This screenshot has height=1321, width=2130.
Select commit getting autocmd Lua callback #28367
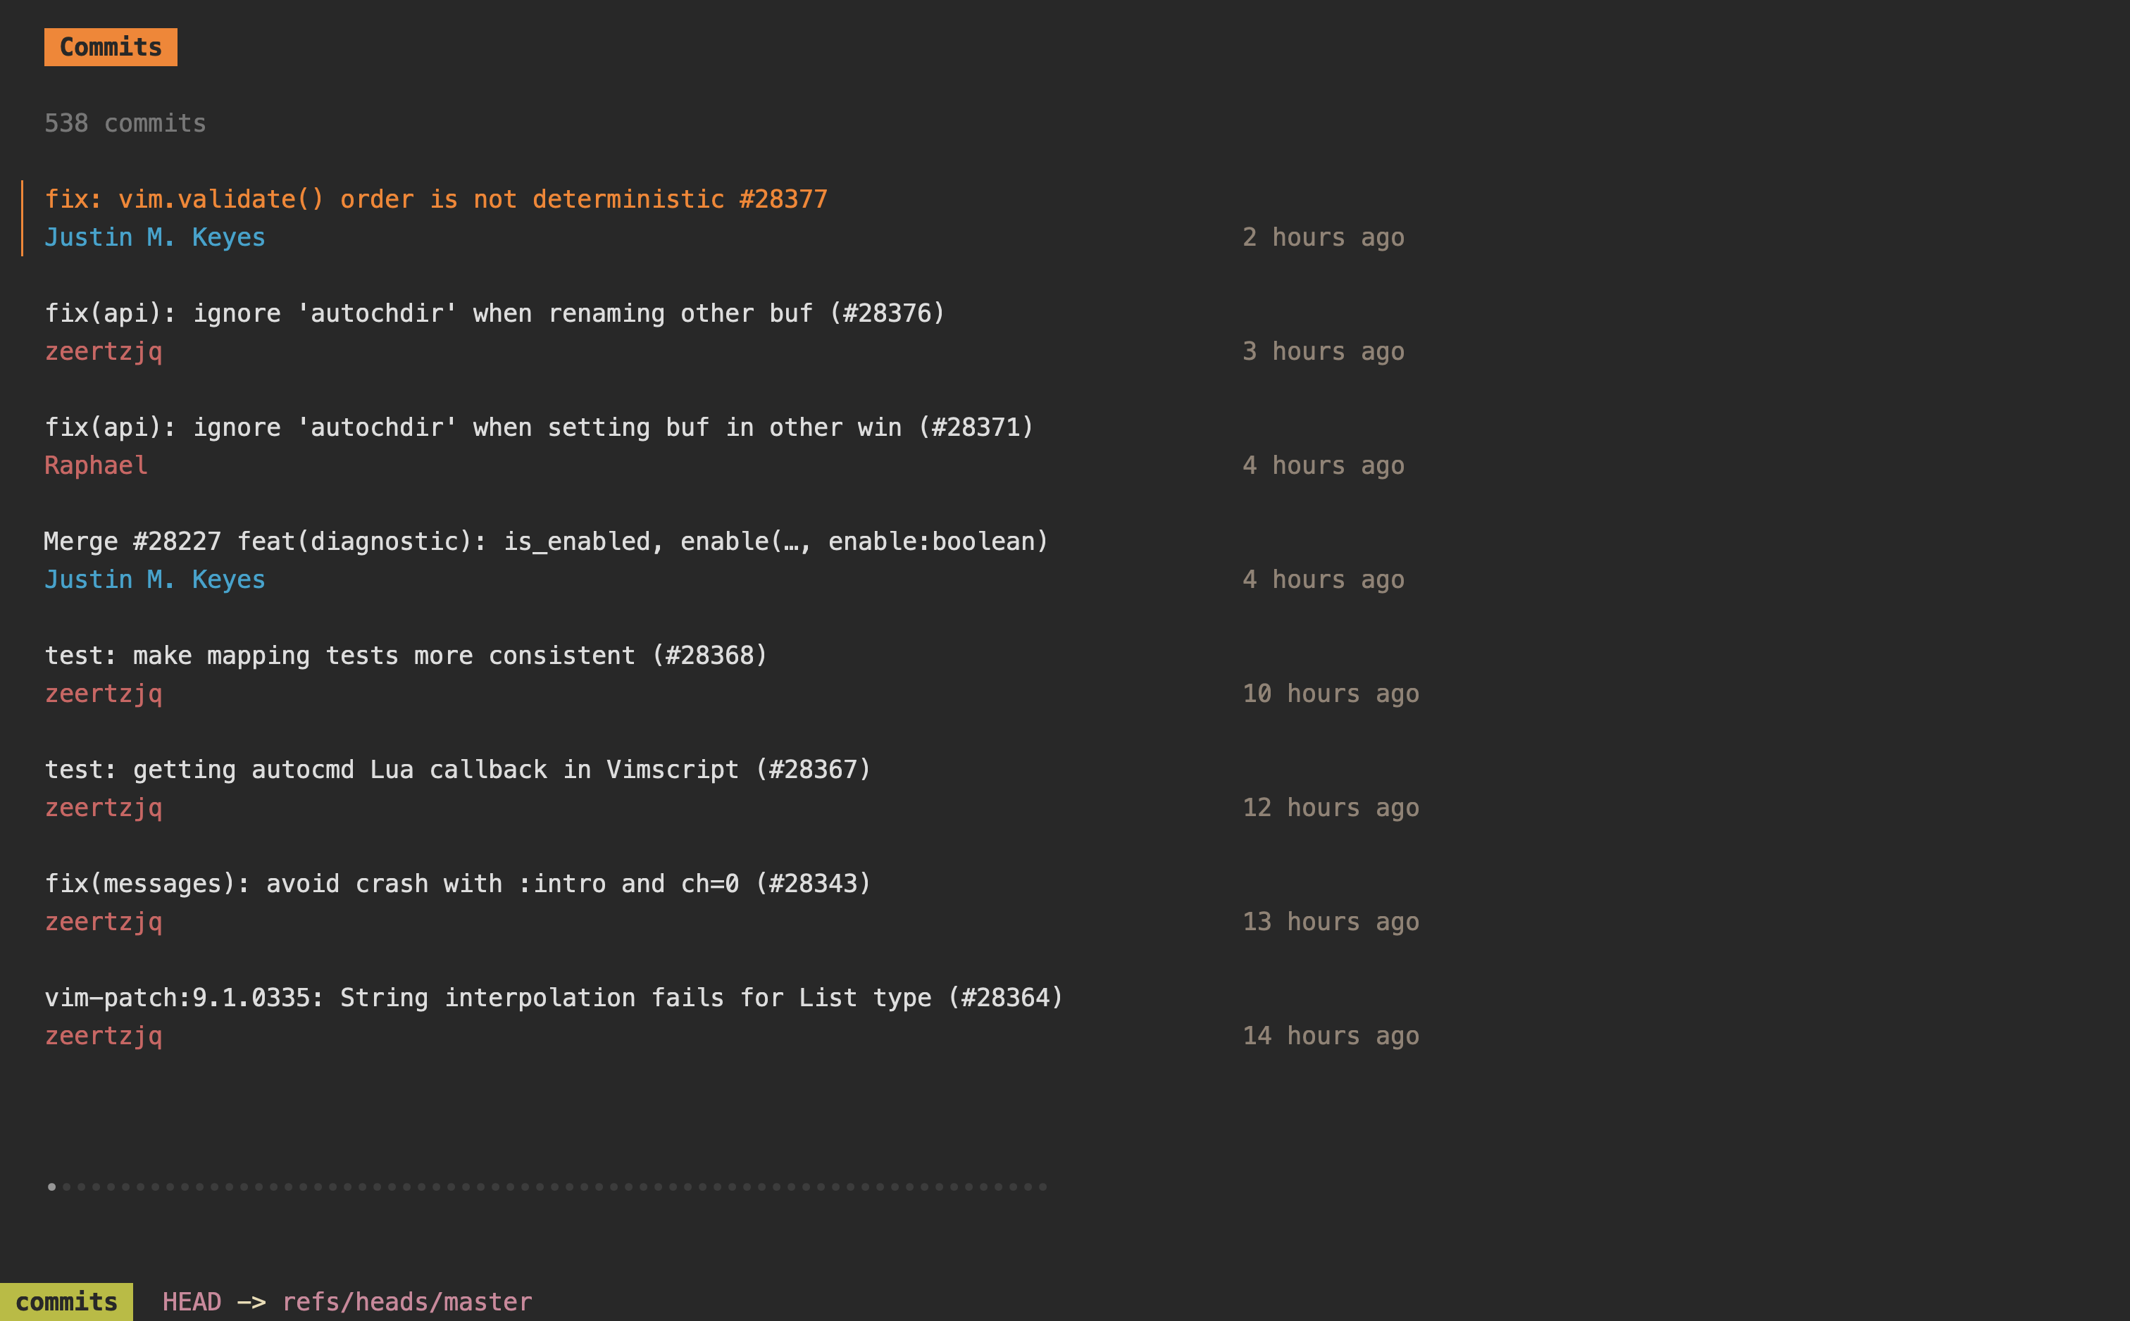pos(458,770)
